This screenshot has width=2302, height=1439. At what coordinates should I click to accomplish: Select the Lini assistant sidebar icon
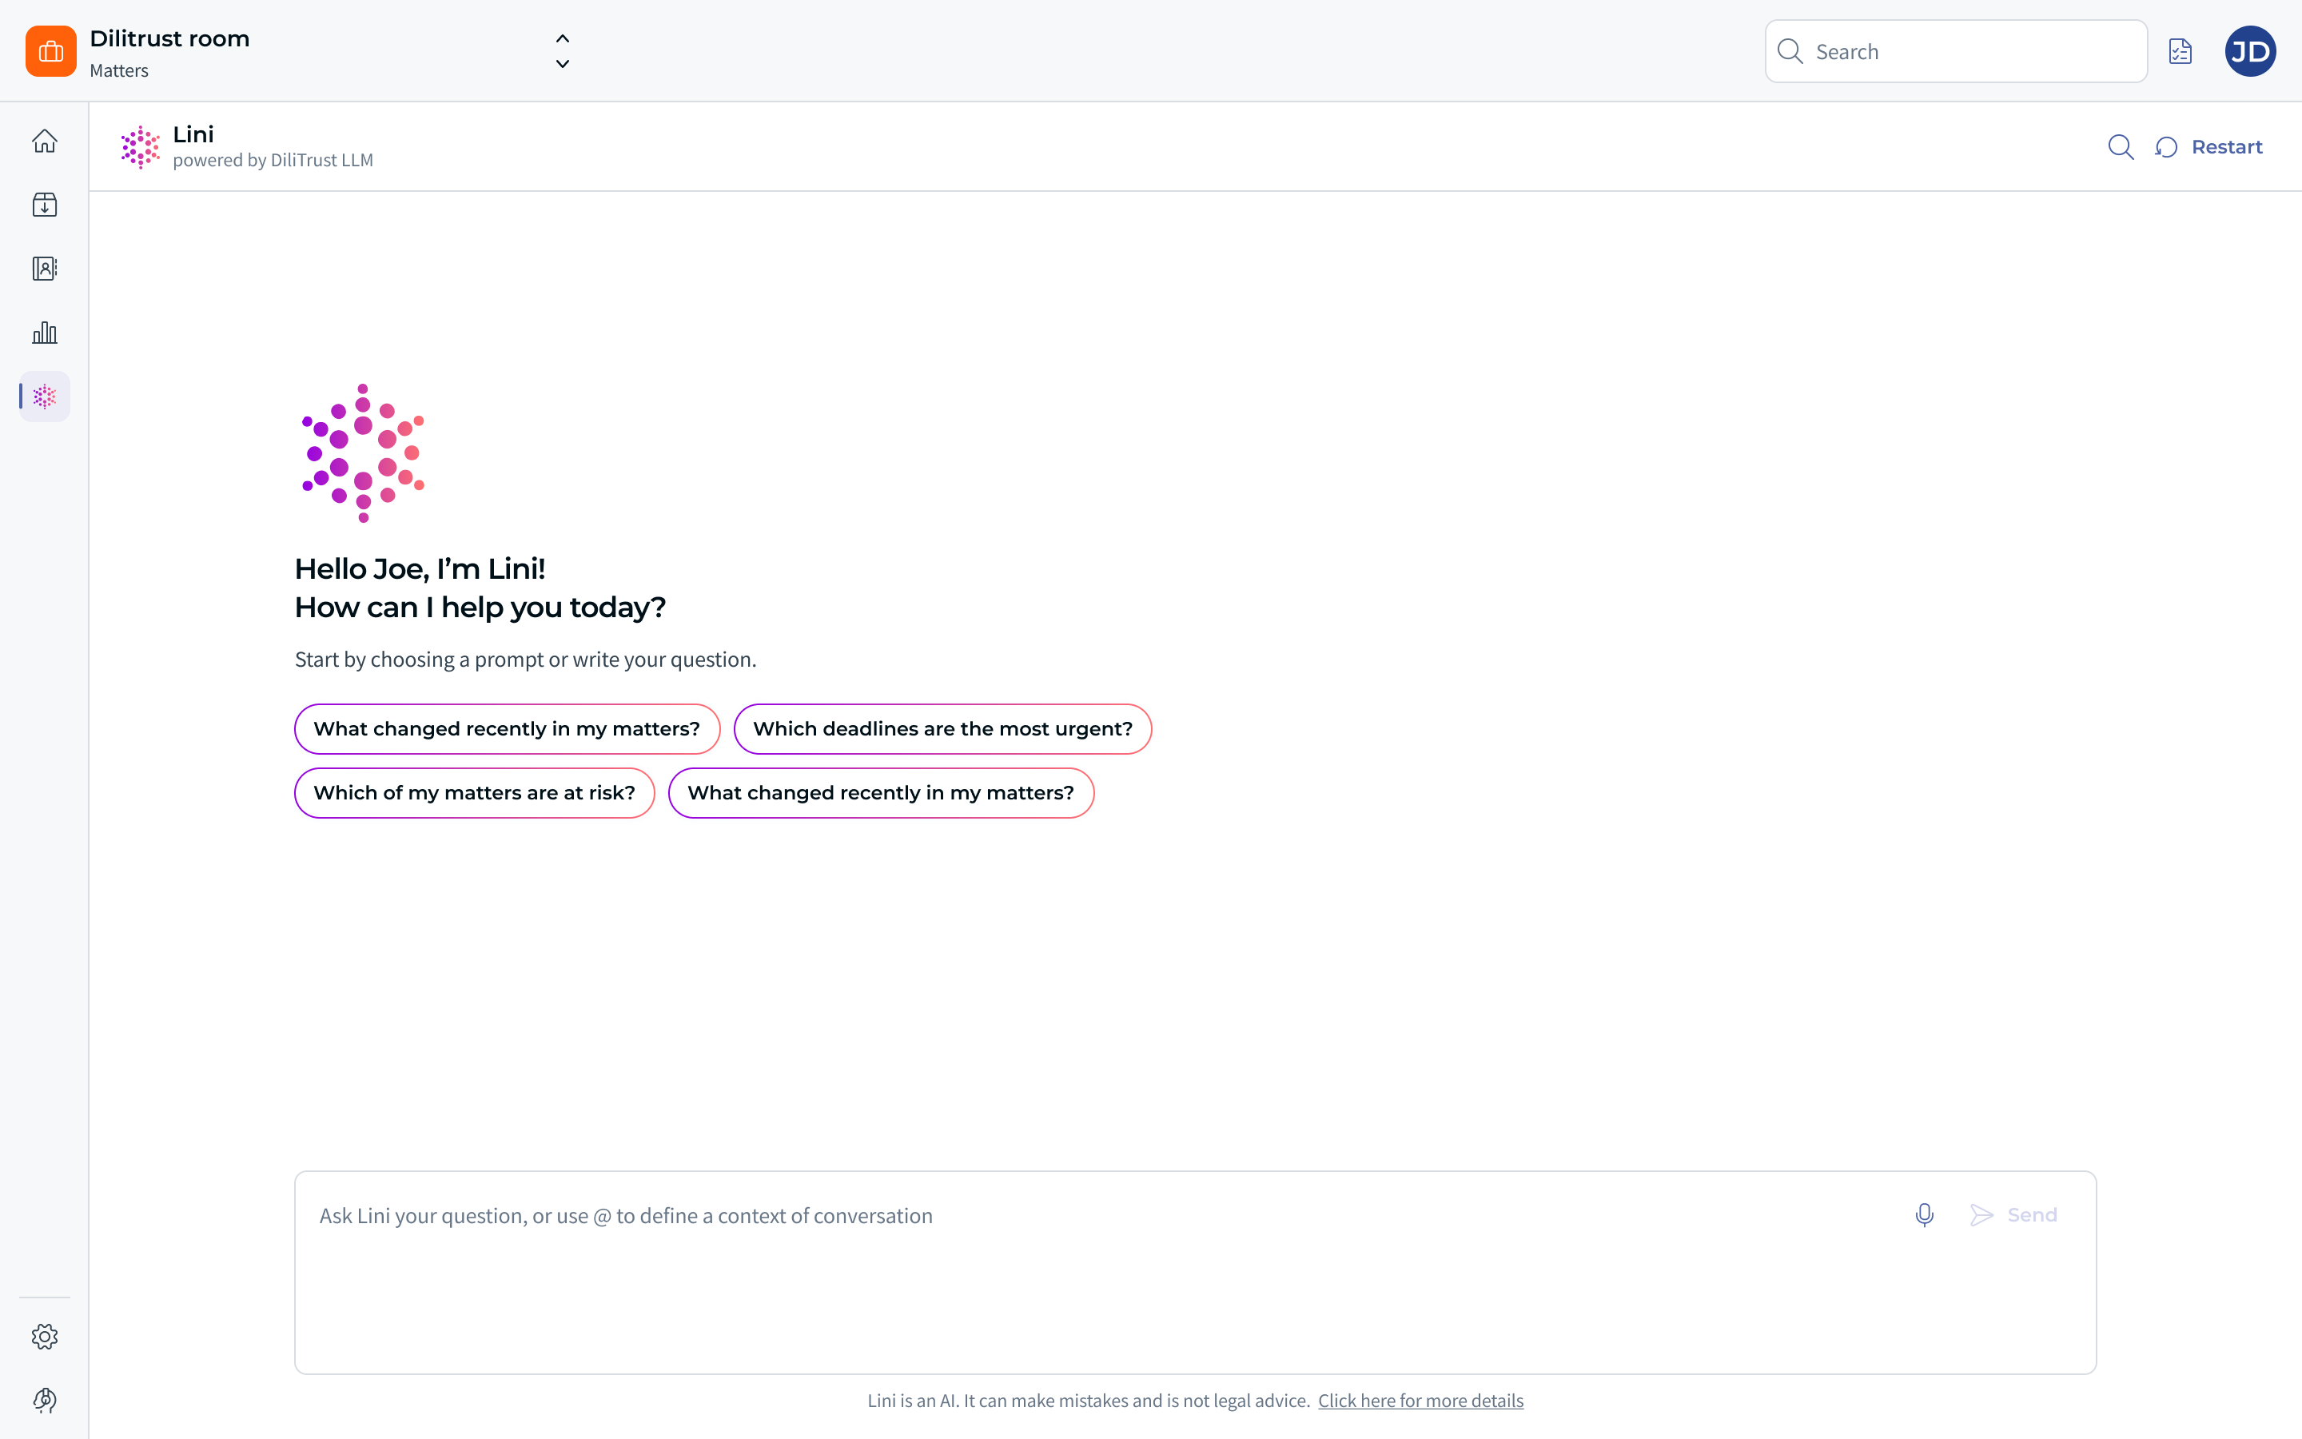click(45, 396)
